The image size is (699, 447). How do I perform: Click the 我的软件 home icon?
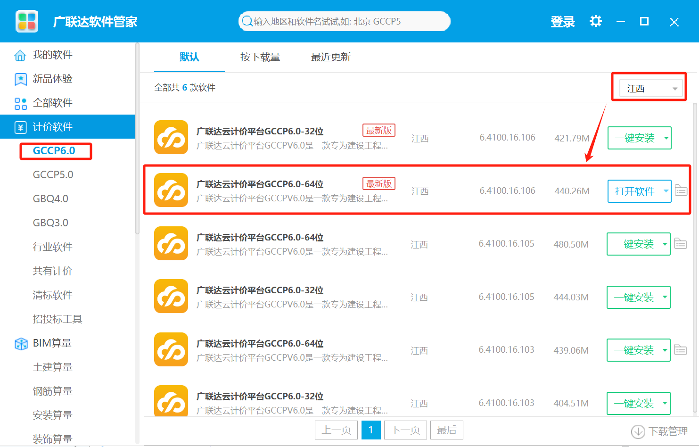pos(20,55)
